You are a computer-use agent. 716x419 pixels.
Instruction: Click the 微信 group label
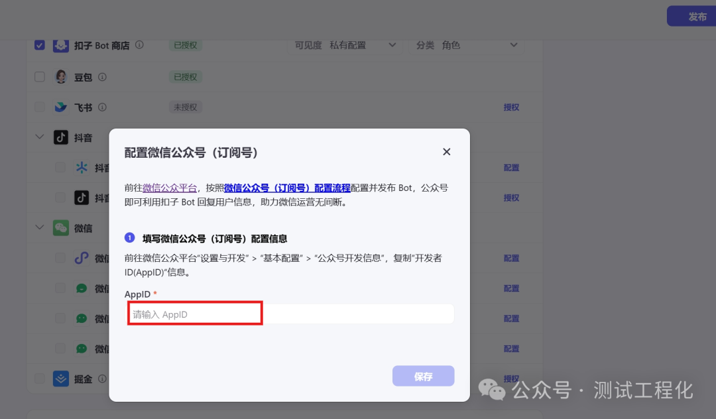pyautogui.click(x=83, y=228)
